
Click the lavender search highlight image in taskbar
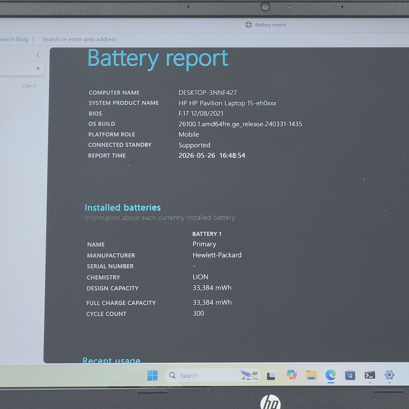click(249, 375)
